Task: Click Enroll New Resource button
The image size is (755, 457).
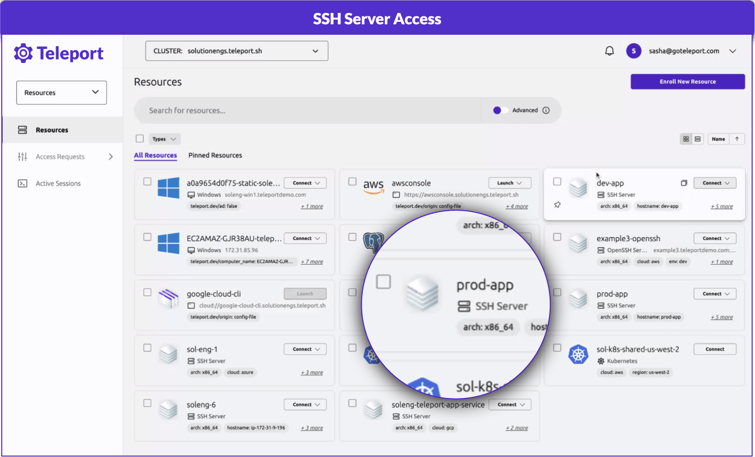Action: coord(687,82)
